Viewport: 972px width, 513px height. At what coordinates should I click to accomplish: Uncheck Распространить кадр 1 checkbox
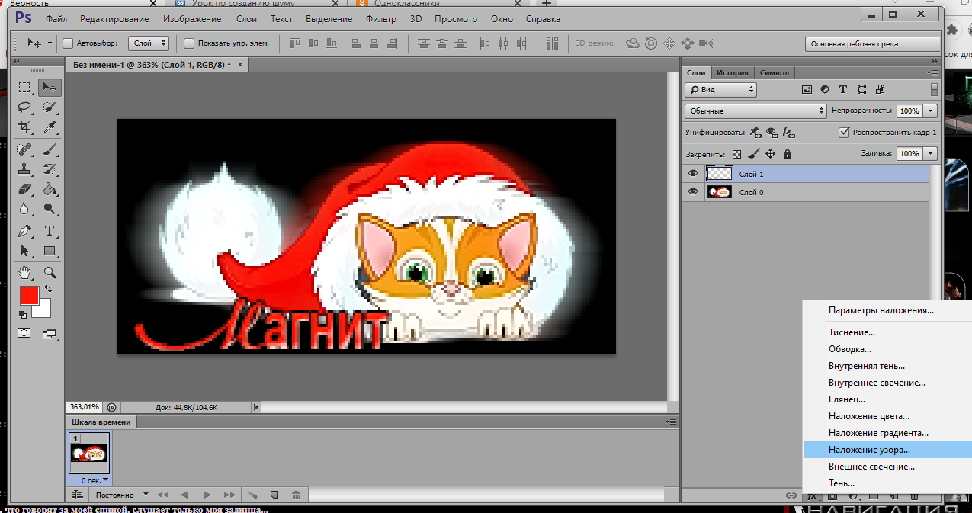click(x=843, y=132)
